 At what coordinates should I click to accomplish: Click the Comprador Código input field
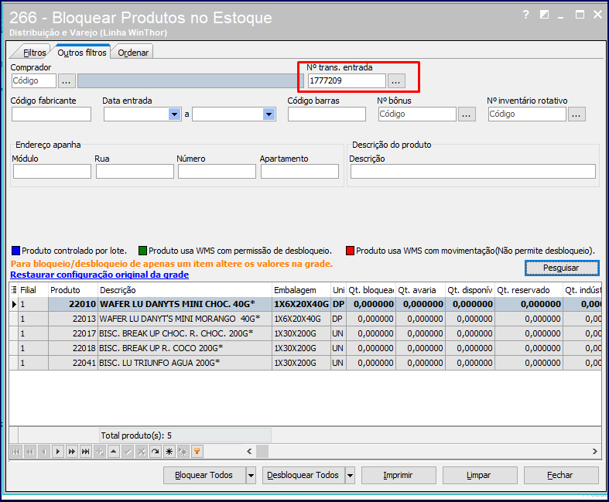click(x=34, y=81)
